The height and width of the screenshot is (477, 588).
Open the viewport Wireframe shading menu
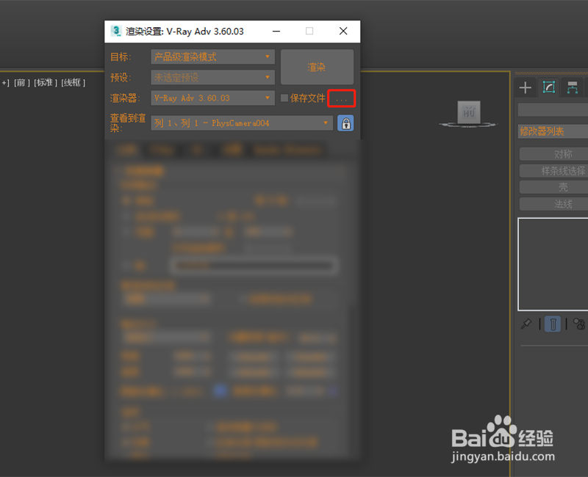point(73,82)
